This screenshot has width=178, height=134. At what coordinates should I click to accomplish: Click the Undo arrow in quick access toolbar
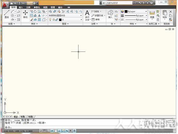click(x=23, y=3)
